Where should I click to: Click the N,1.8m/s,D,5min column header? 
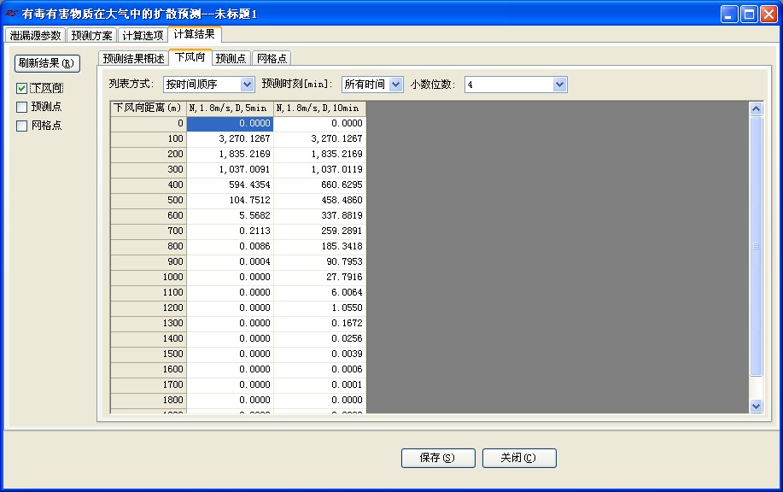(x=230, y=108)
